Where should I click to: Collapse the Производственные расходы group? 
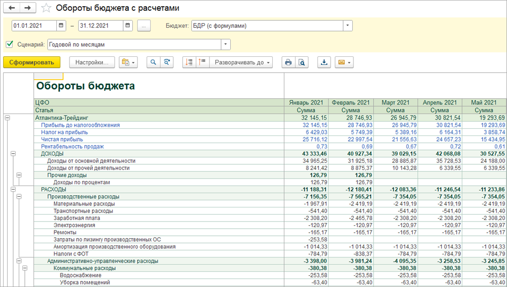[19, 196]
